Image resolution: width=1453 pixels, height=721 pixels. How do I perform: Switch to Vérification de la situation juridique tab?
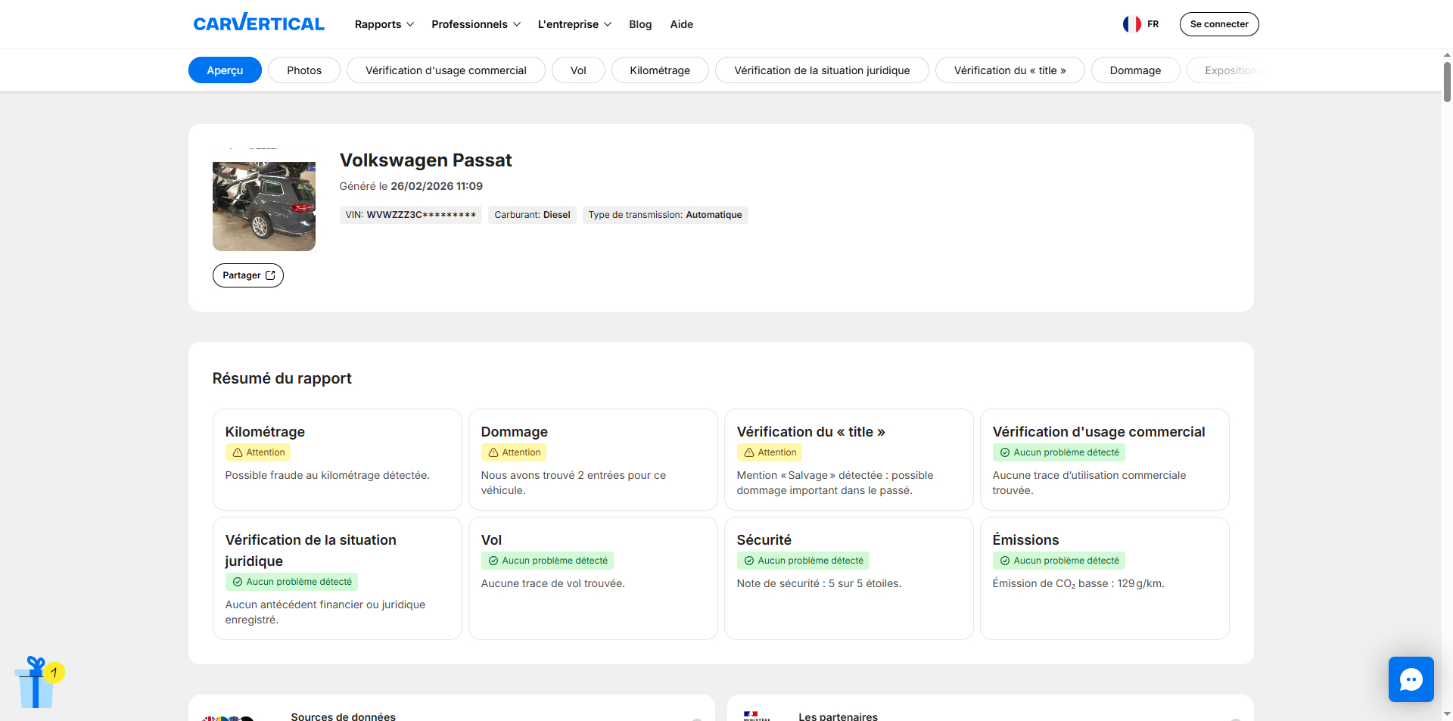click(x=822, y=70)
